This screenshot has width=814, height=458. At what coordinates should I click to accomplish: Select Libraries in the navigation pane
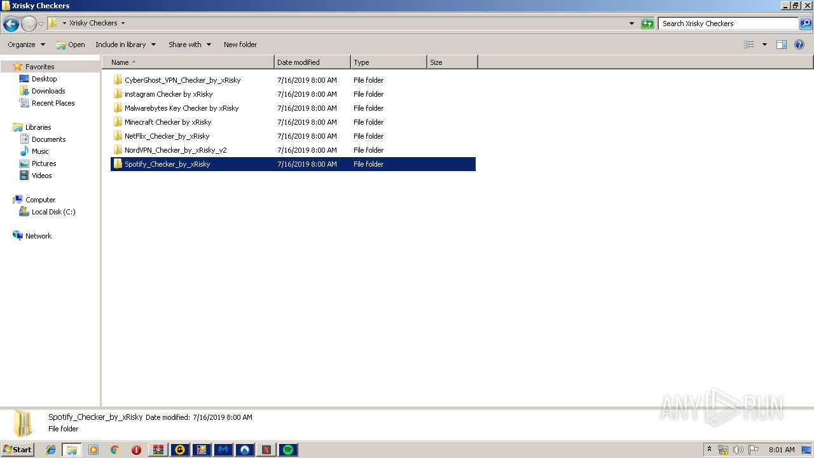[38, 127]
